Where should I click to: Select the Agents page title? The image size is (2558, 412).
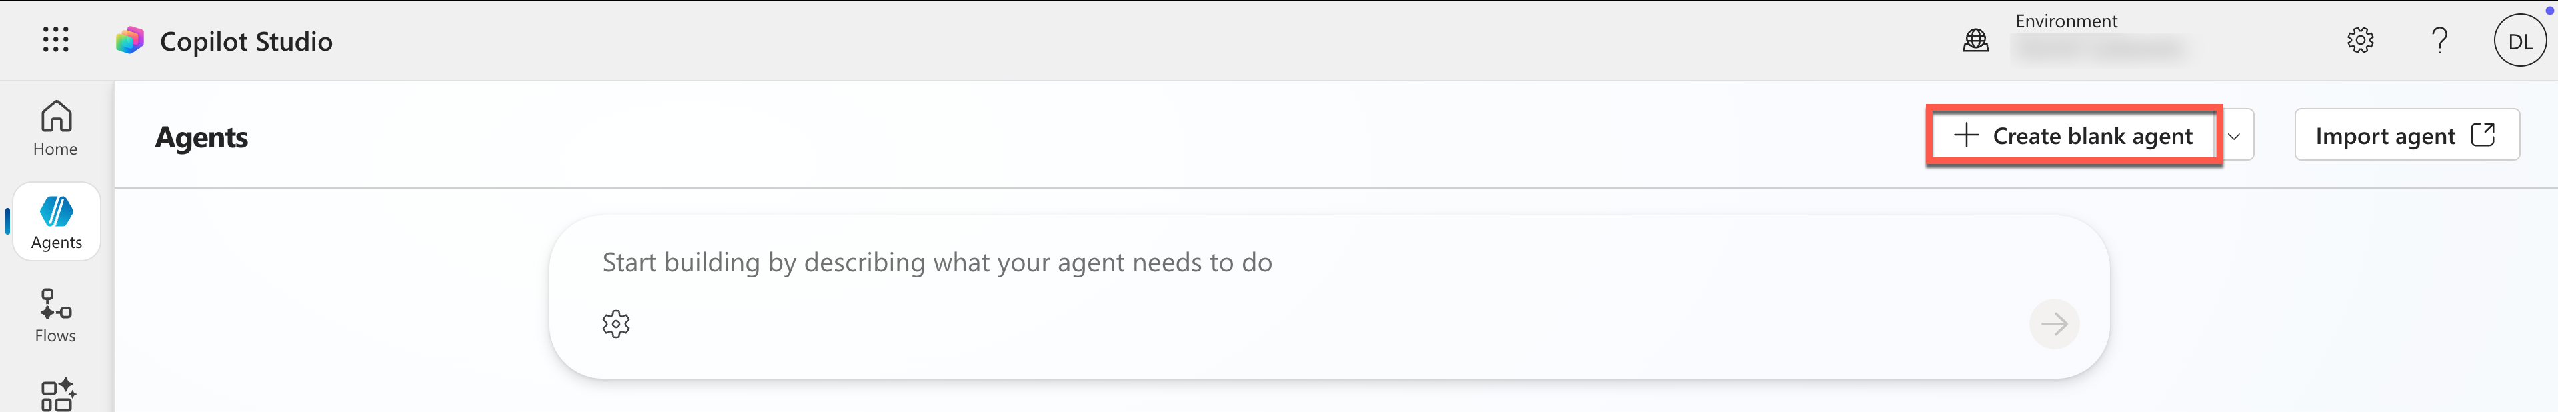click(x=201, y=137)
